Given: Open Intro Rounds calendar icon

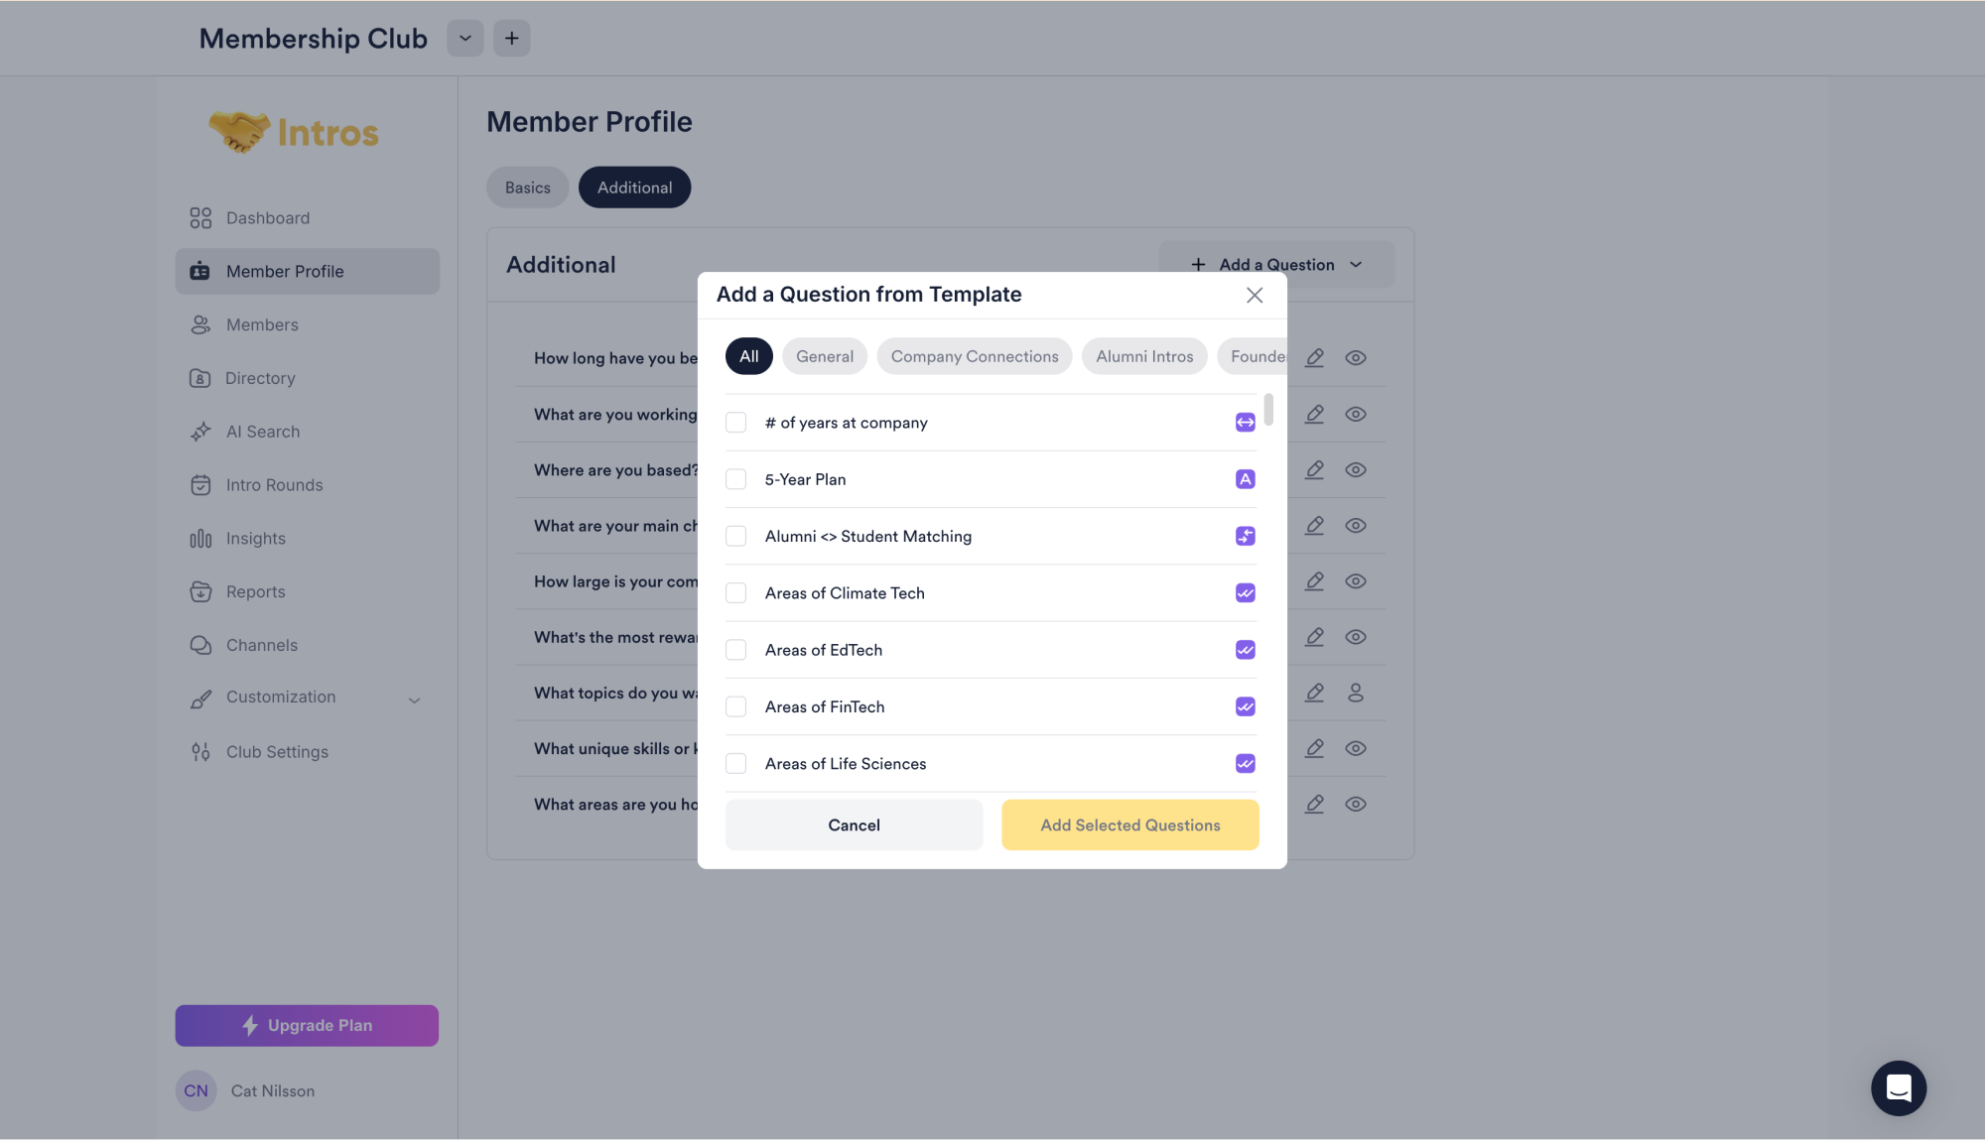Looking at the screenshot, I should (200, 485).
